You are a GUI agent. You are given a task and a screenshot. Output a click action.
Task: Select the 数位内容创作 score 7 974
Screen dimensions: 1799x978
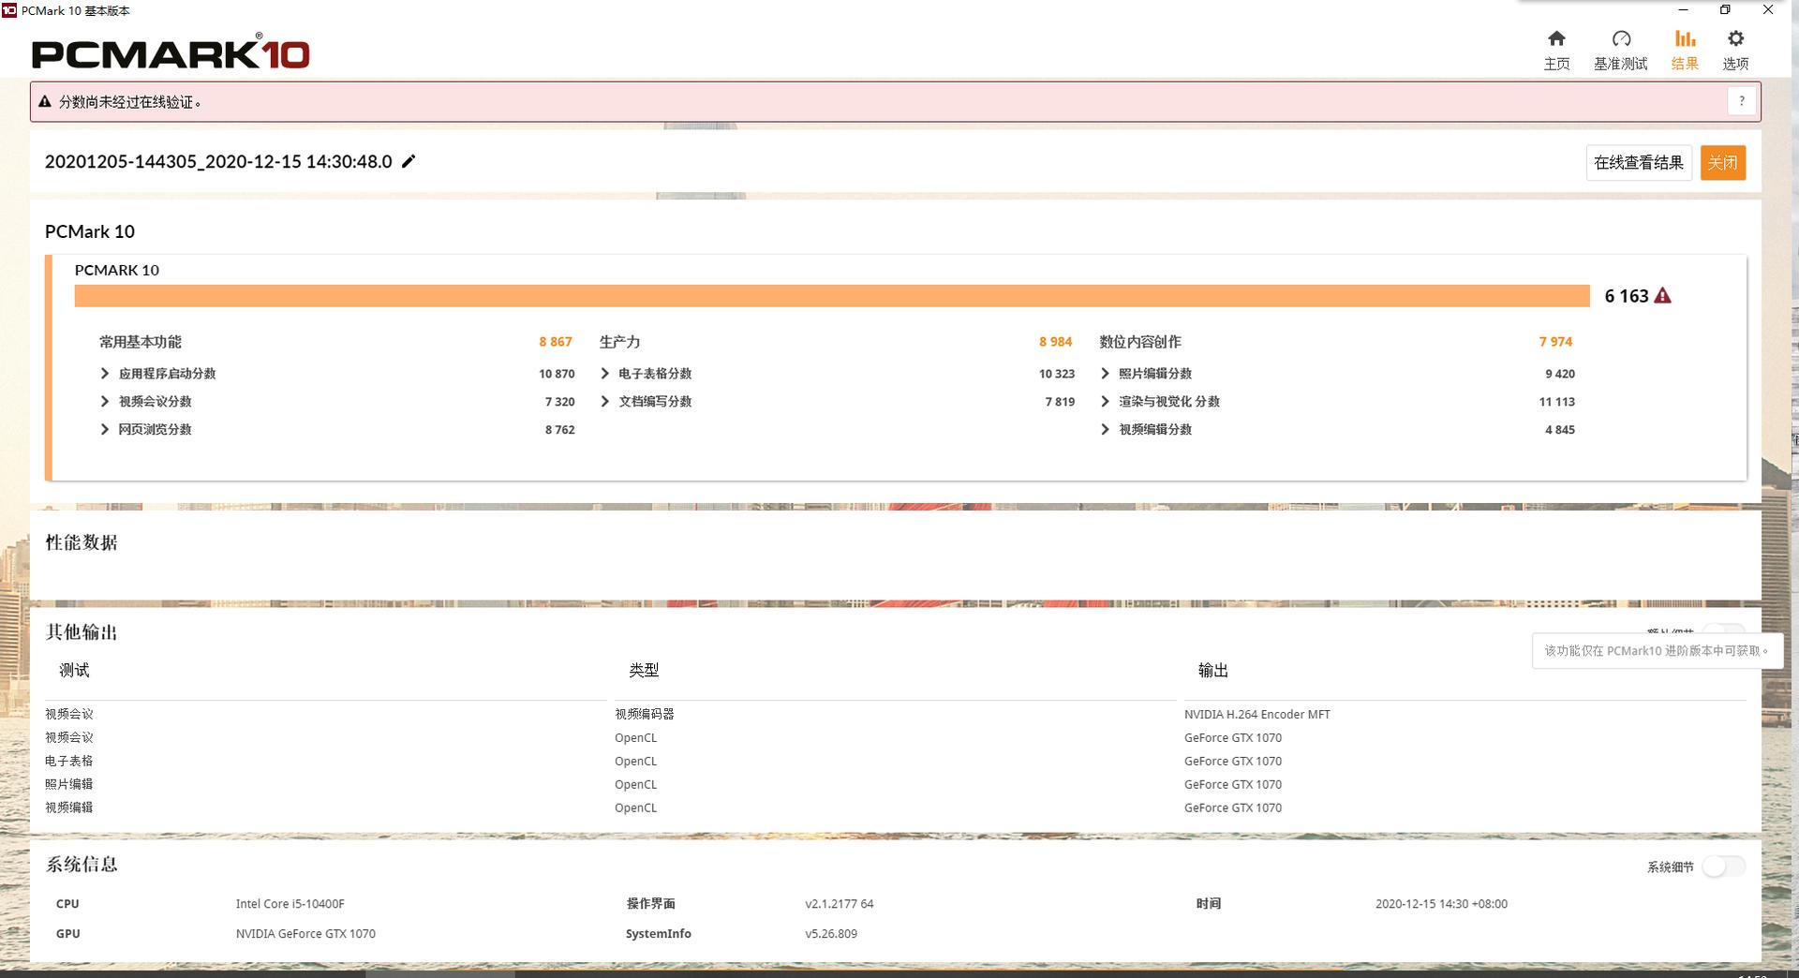(x=1555, y=342)
